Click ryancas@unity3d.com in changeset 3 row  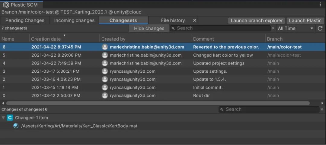click(133, 71)
